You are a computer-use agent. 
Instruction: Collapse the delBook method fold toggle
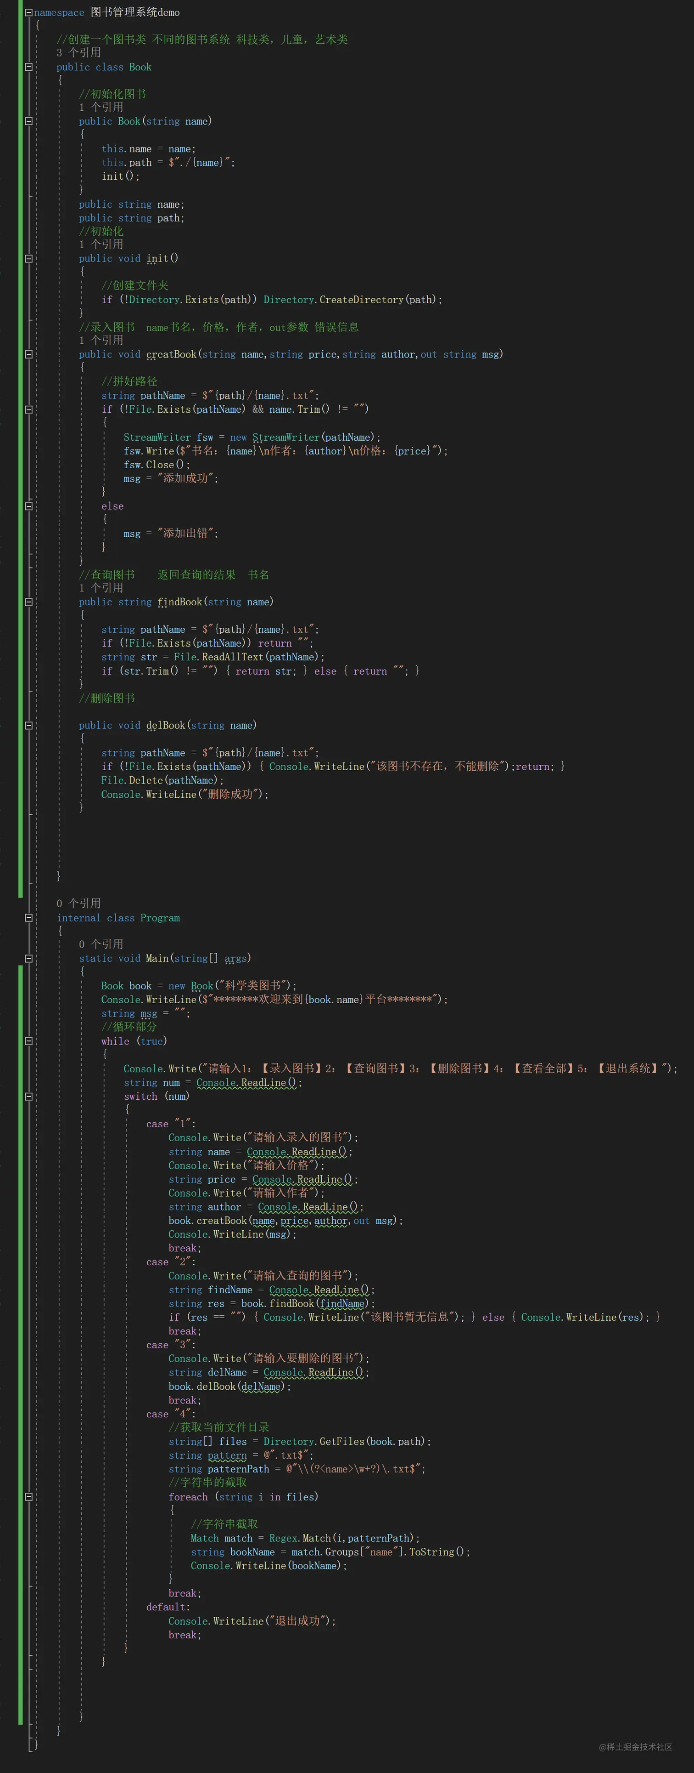click(x=29, y=726)
